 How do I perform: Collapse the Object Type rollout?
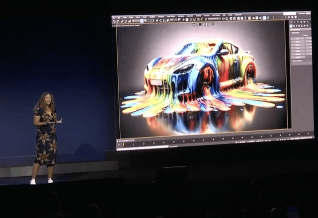295,33
